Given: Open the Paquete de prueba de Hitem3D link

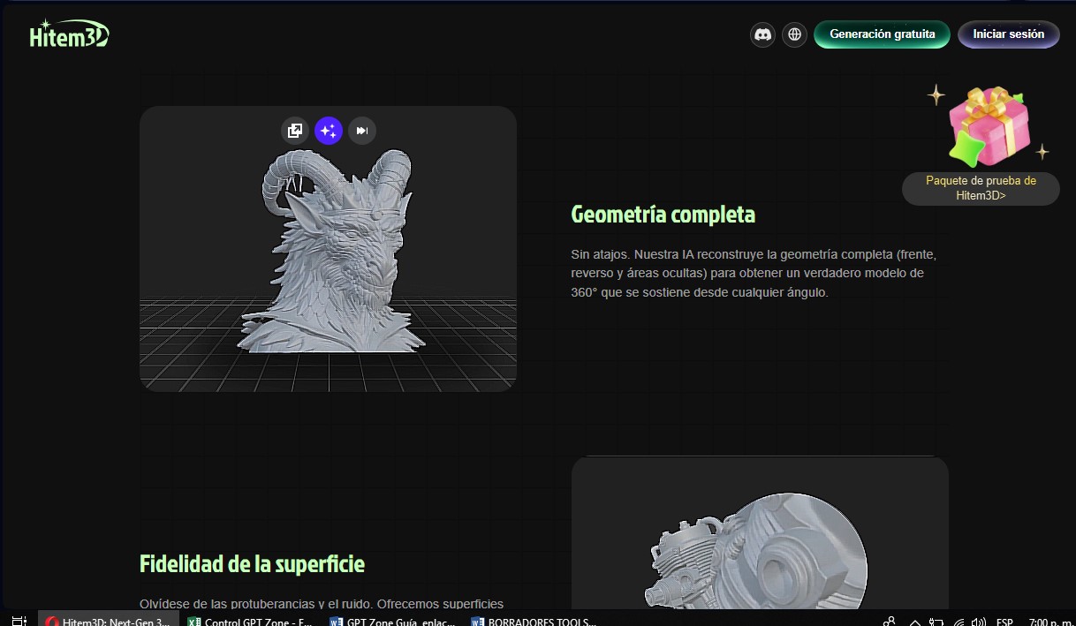Looking at the screenshot, I should [x=981, y=188].
